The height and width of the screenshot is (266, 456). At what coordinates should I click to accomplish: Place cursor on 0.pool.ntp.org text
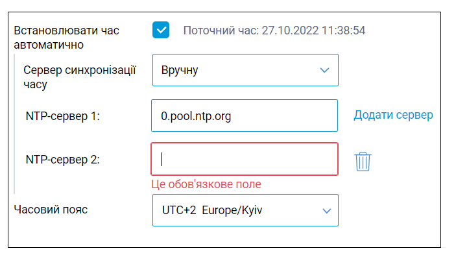click(x=196, y=116)
